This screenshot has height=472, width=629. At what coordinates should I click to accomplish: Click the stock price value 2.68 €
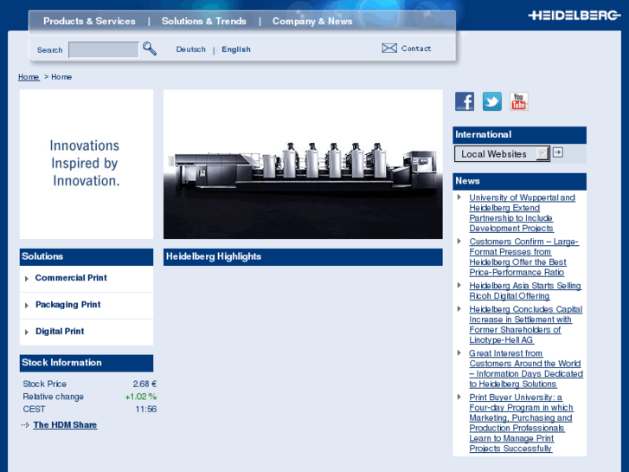pos(144,384)
